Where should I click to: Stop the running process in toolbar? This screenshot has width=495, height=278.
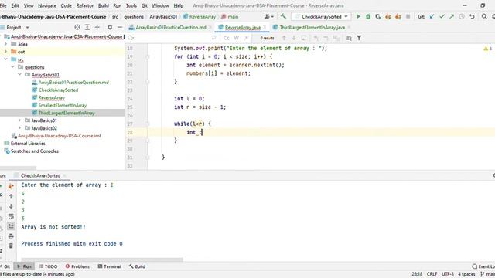[408, 16]
